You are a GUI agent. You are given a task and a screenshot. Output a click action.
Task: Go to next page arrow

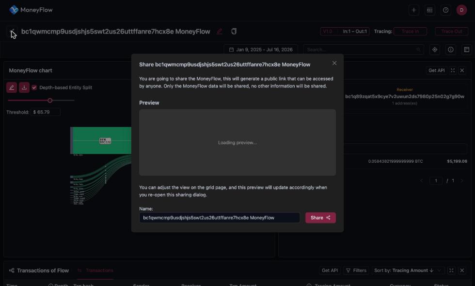(x=462, y=181)
